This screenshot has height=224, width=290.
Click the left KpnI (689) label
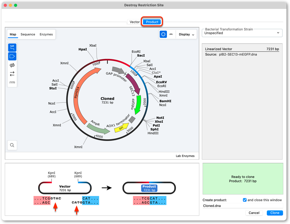point(51,175)
